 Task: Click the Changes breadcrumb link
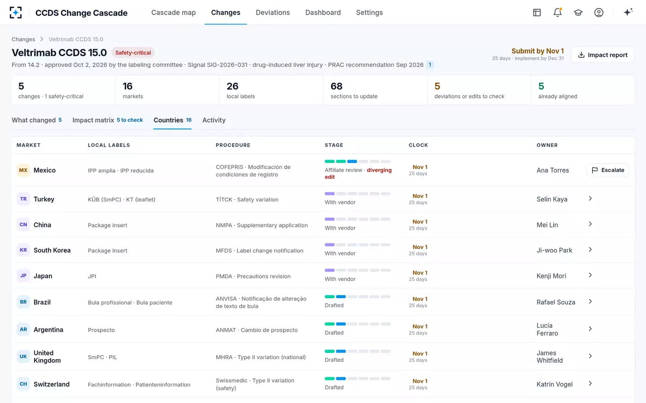coord(23,39)
